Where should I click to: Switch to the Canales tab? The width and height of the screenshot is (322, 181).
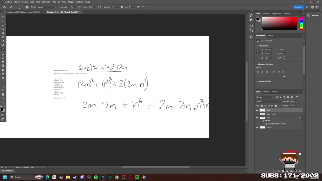[266, 92]
